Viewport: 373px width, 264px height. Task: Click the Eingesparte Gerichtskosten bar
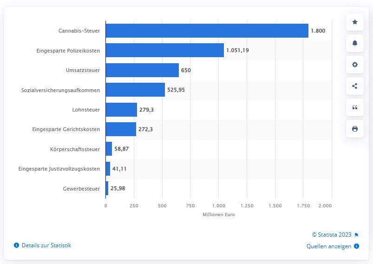coord(121,129)
